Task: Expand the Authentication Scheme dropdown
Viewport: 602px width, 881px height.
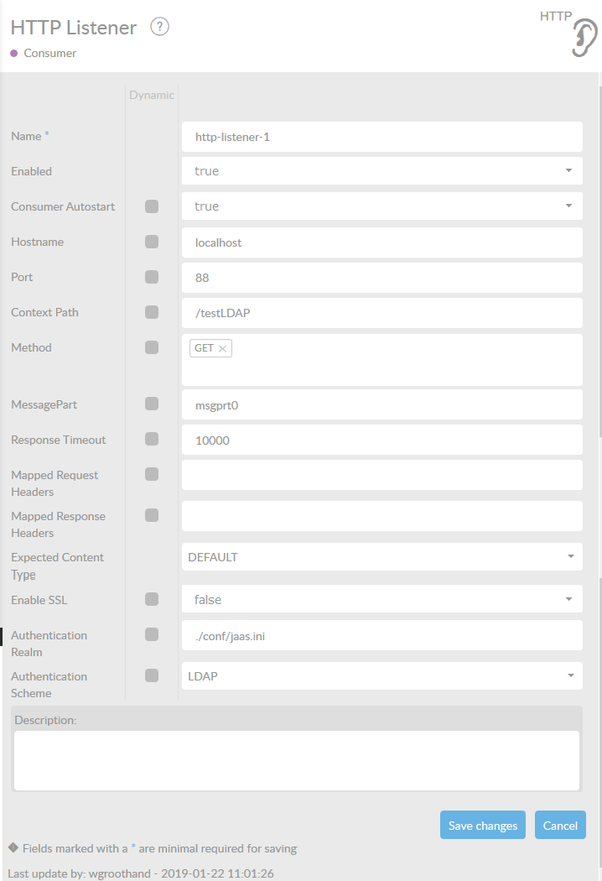Action: (381, 676)
